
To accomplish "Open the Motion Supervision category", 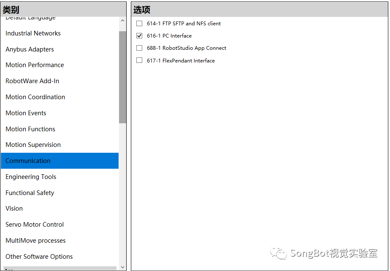I will pos(60,145).
